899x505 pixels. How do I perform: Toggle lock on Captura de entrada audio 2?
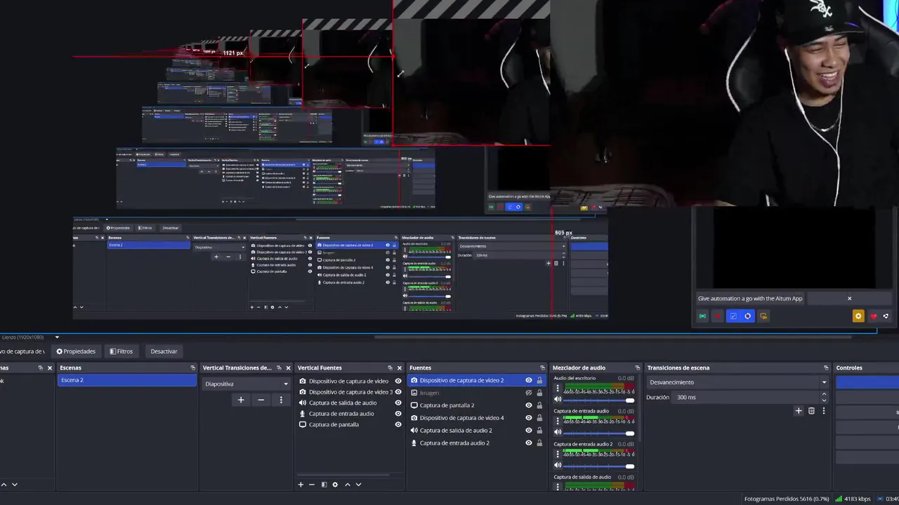click(539, 443)
